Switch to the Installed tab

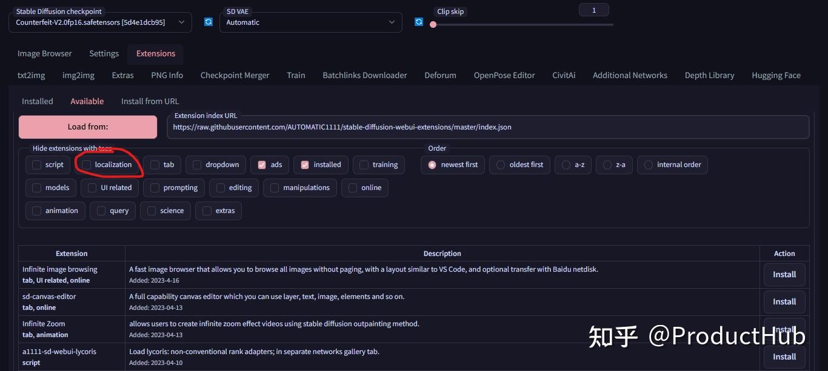pyautogui.click(x=38, y=101)
